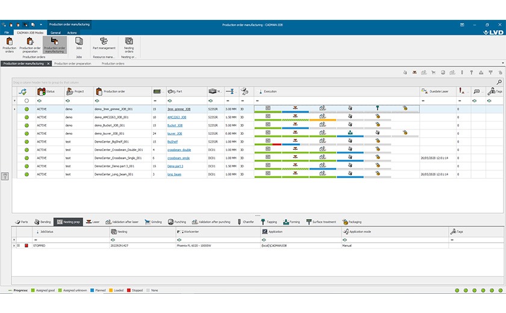Open the AMC2263_JOB part link
506x313 pixels.
pyautogui.click(x=176, y=117)
